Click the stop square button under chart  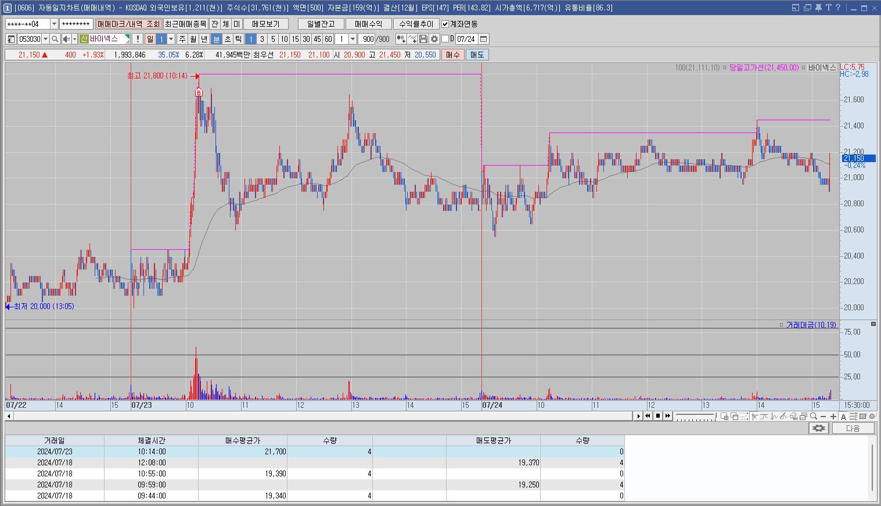(658, 416)
